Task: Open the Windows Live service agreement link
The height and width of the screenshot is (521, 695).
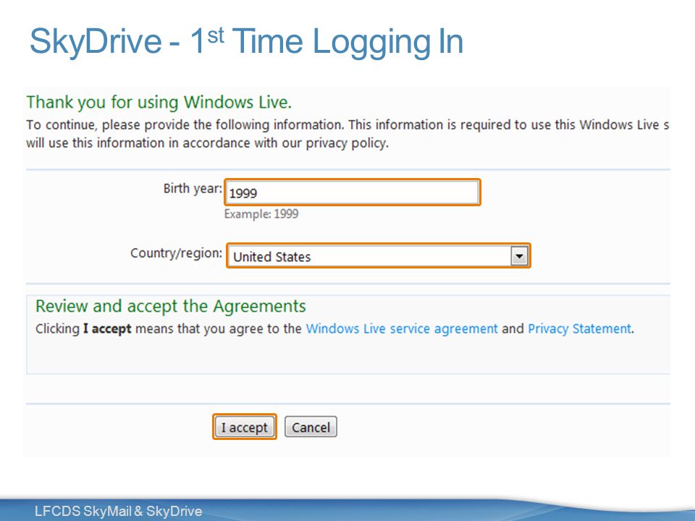Action: pos(402,329)
